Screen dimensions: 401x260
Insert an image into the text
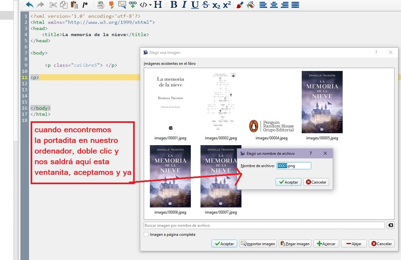point(122,5)
